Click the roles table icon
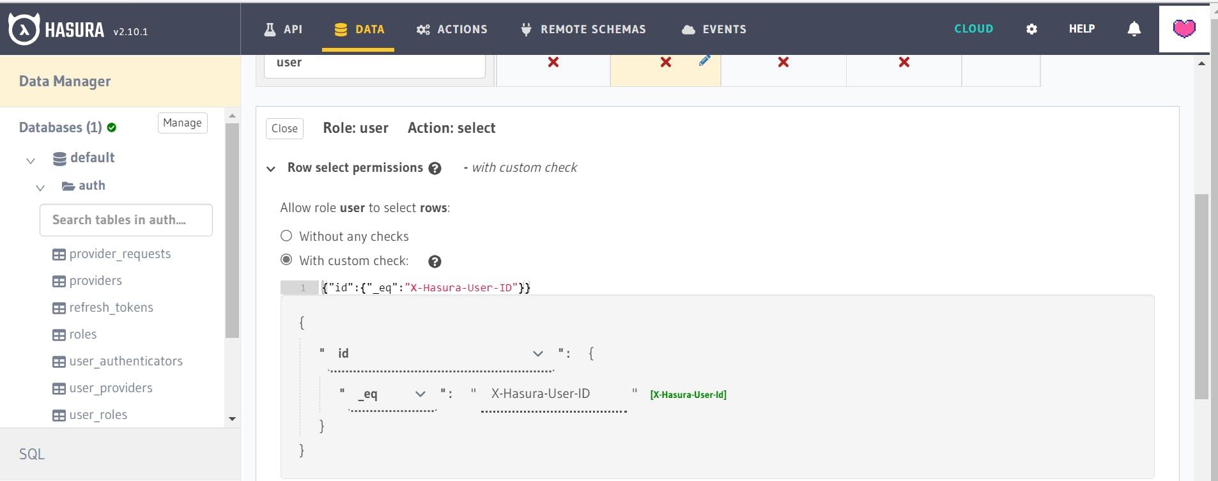 pos(59,335)
